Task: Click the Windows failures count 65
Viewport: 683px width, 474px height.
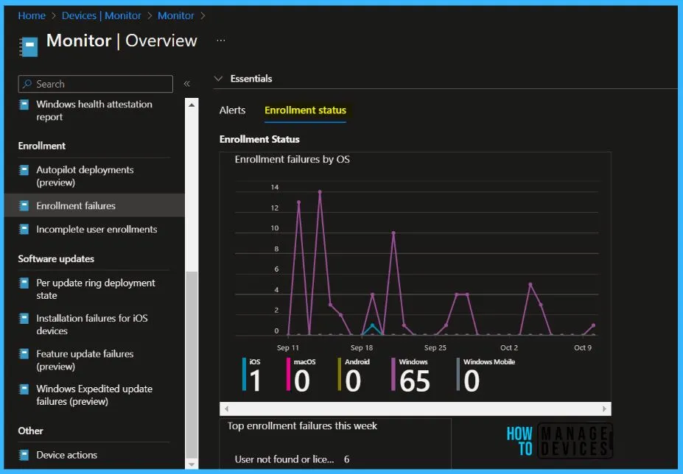Action: coord(414,381)
